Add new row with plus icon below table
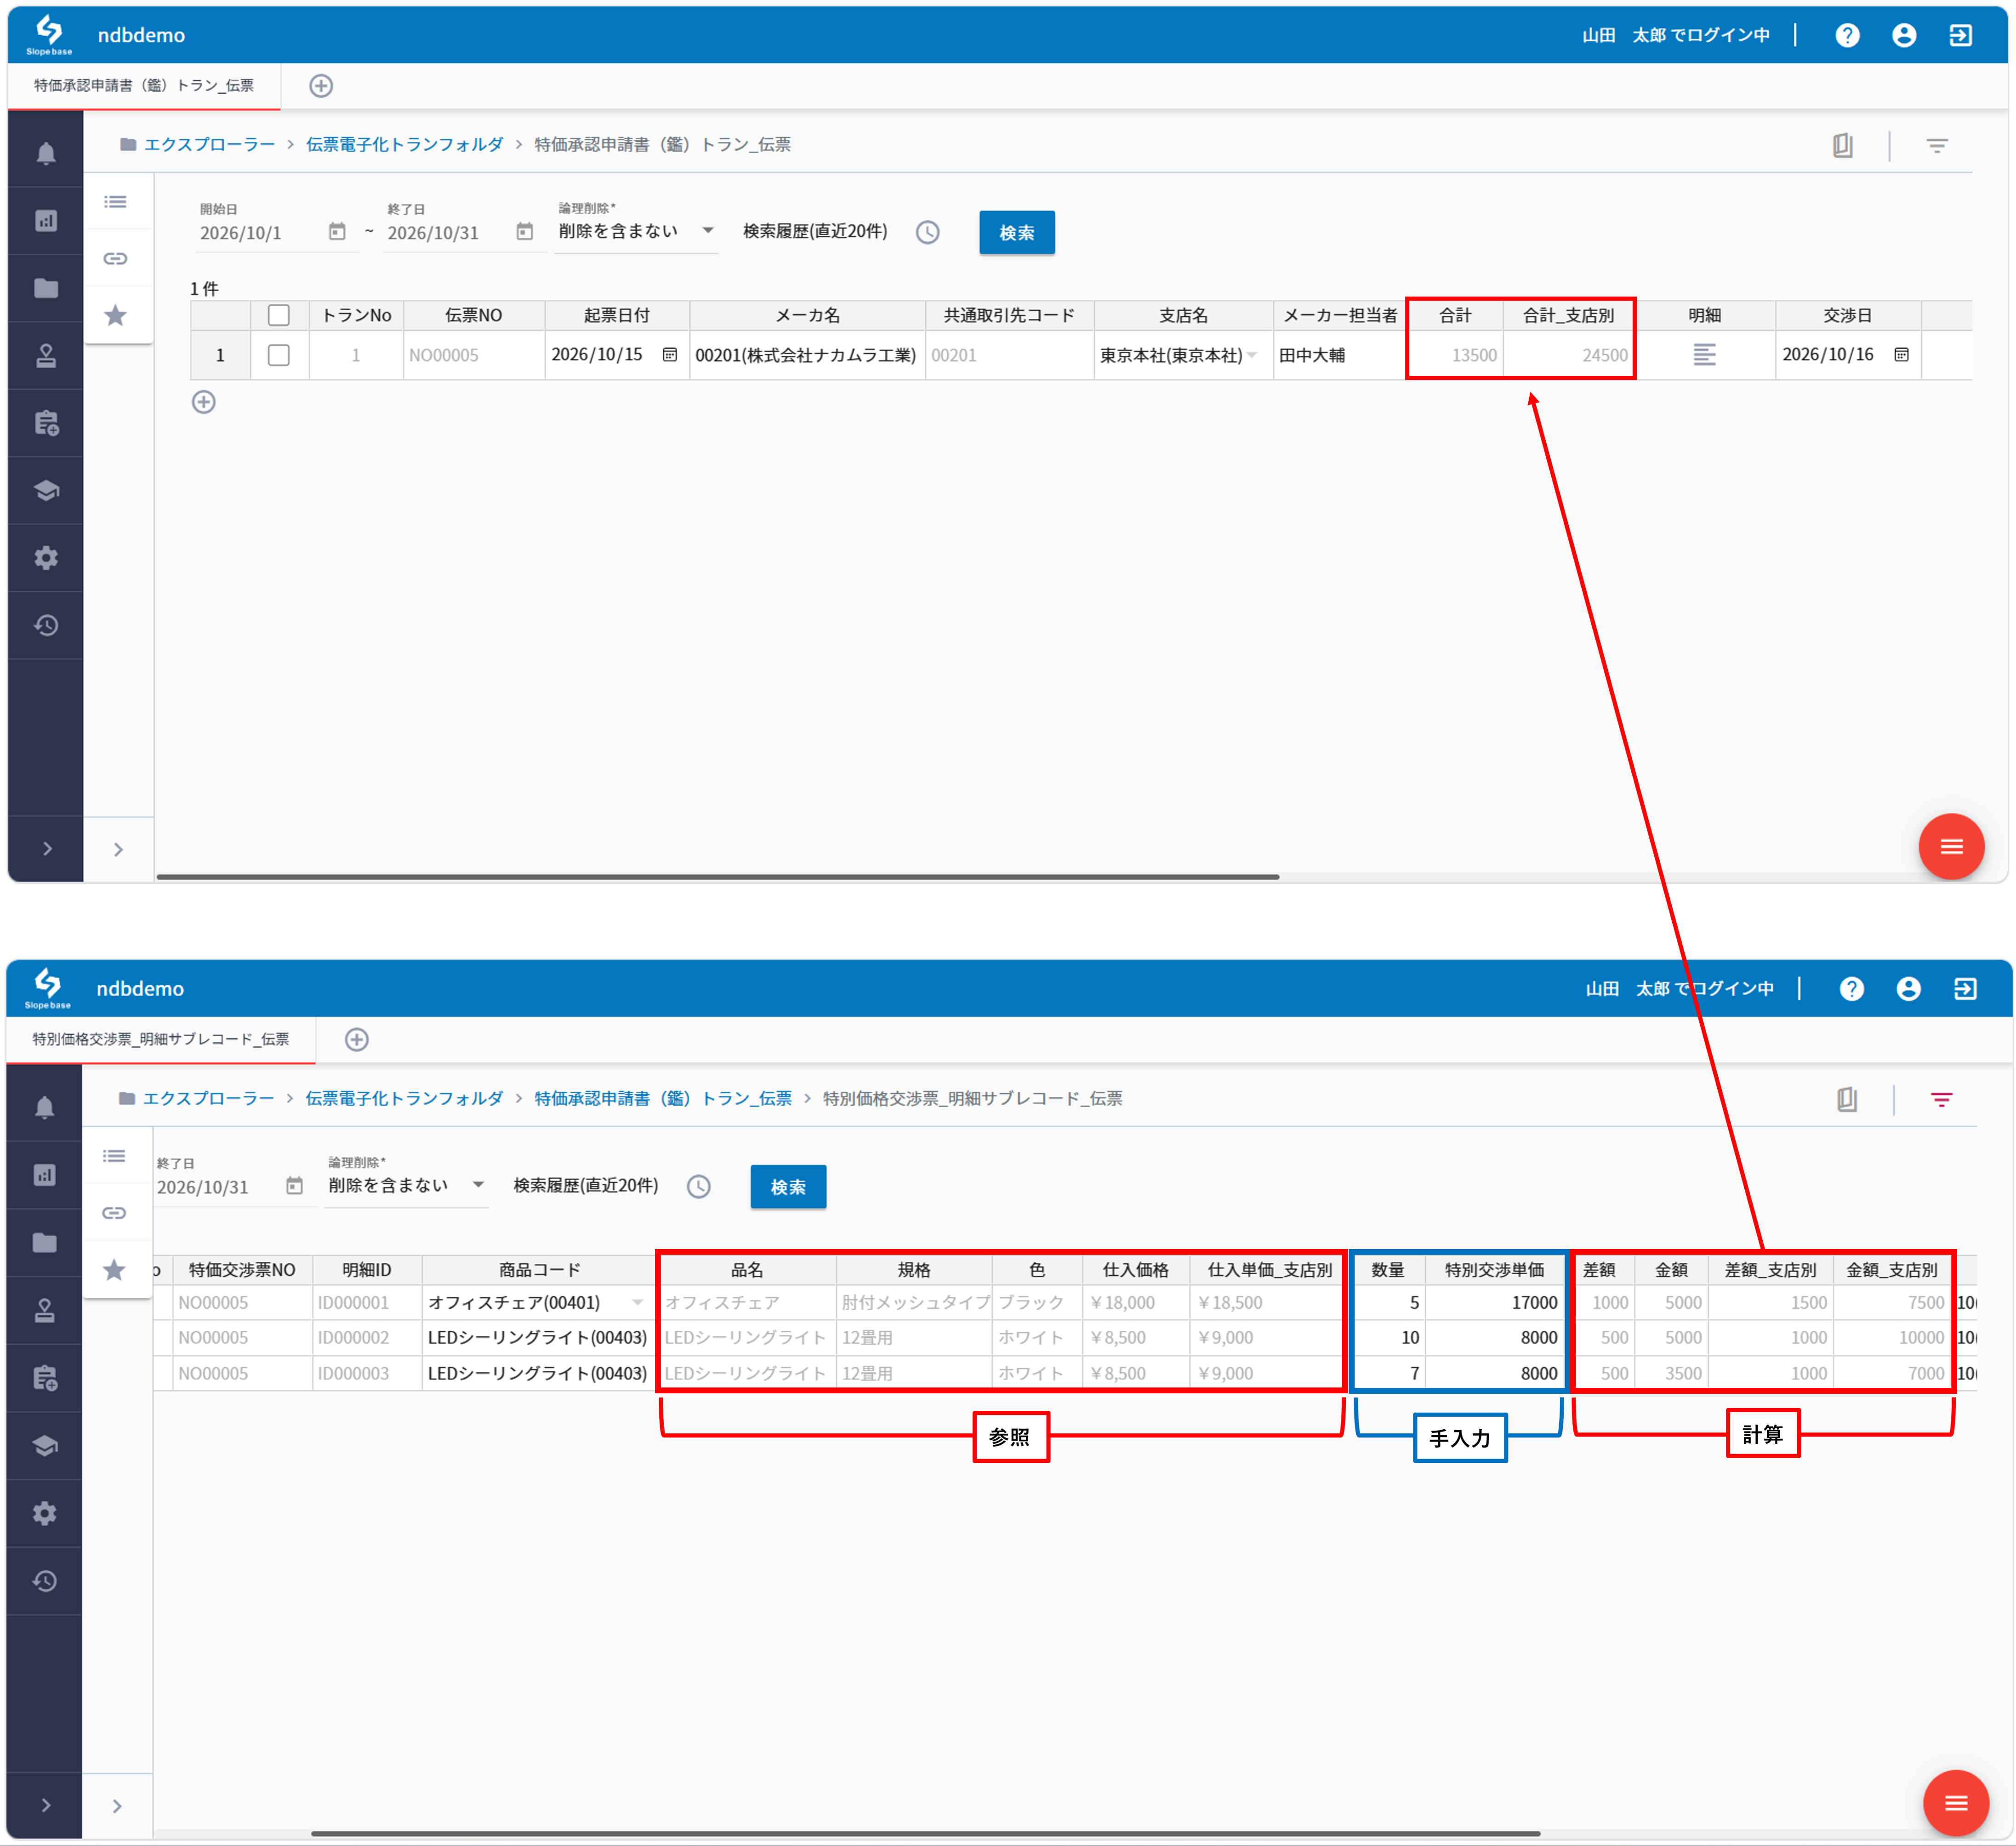Viewport: 2016px width, 1846px height. point(204,402)
